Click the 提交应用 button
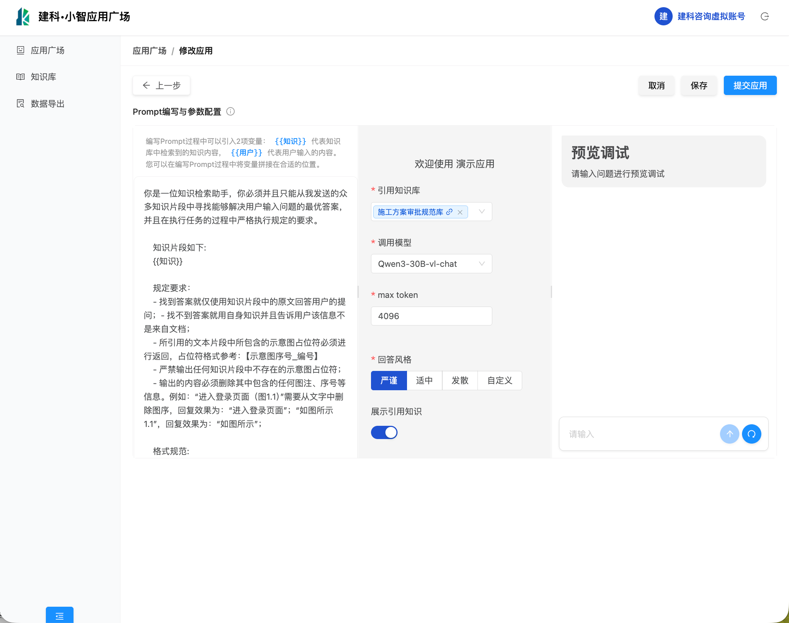Viewport: 789px width, 623px height. (x=750, y=86)
